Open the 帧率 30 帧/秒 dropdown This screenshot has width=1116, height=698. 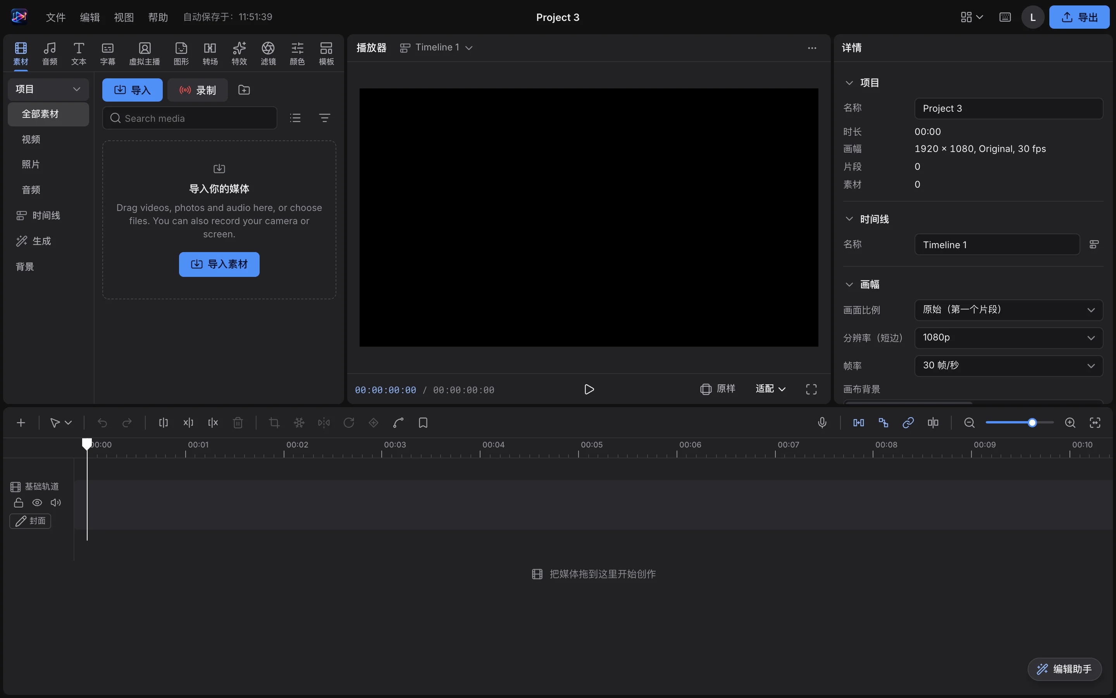(1008, 366)
